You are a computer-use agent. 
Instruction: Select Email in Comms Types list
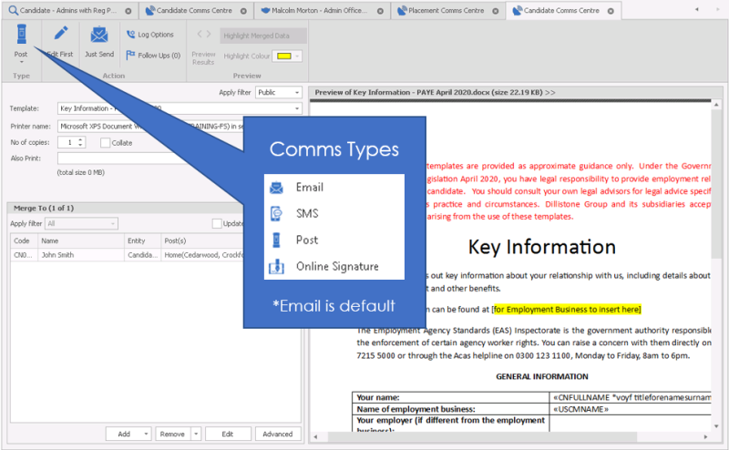pos(310,188)
